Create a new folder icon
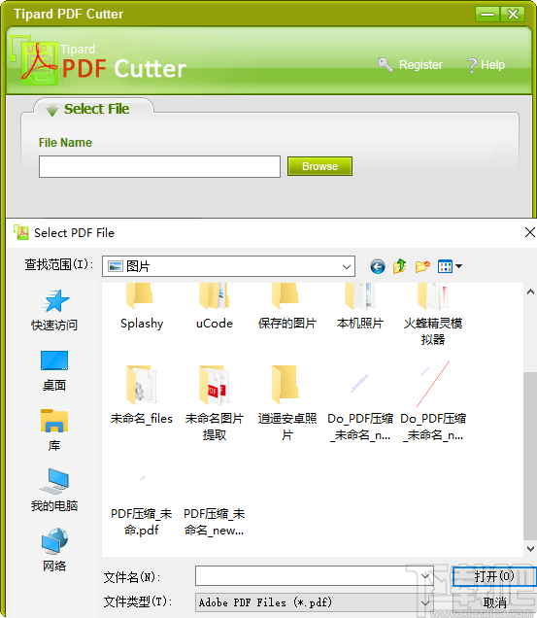Screen dimensions: 537x618 click(x=422, y=266)
